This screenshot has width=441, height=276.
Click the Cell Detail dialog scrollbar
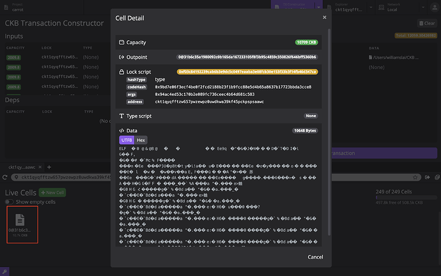pos(329,132)
